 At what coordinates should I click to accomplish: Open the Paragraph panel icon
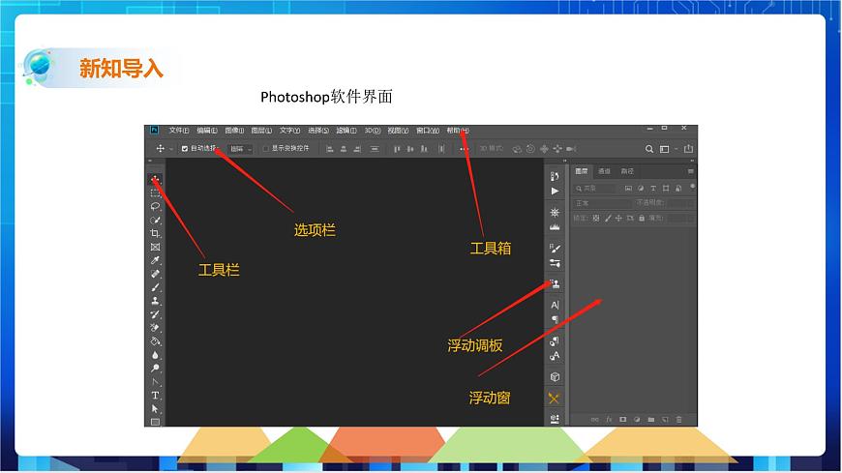tap(555, 320)
